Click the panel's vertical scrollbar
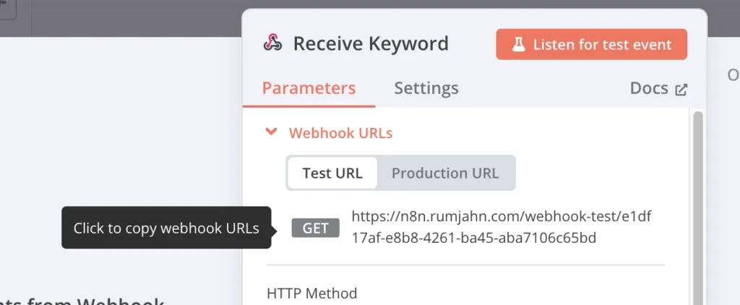The height and width of the screenshot is (305, 740). click(697, 202)
